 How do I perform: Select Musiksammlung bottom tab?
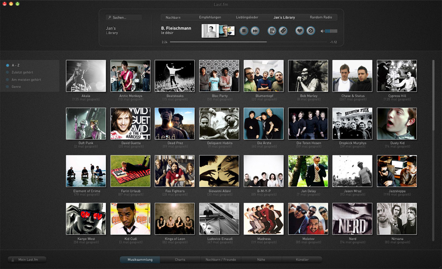tap(140, 260)
